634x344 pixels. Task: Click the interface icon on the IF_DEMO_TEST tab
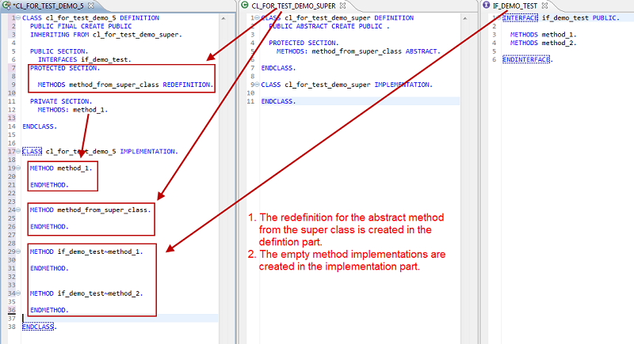pos(486,6)
